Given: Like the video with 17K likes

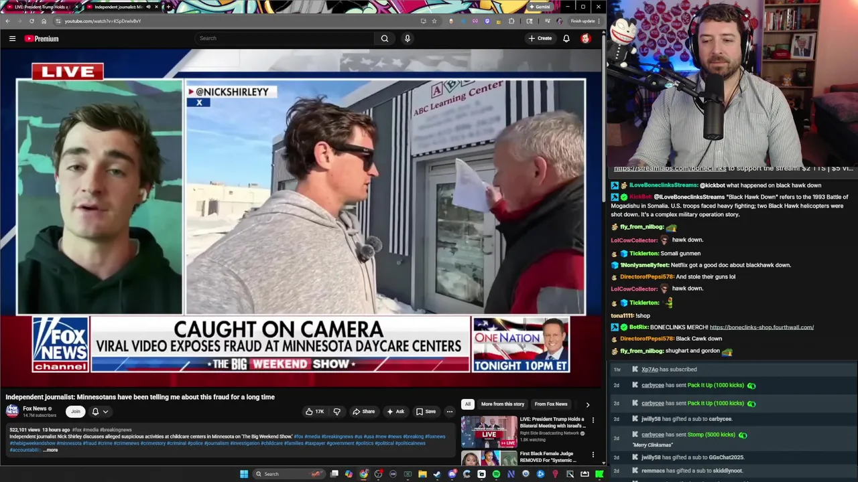Looking at the screenshot, I should (315, 412).
